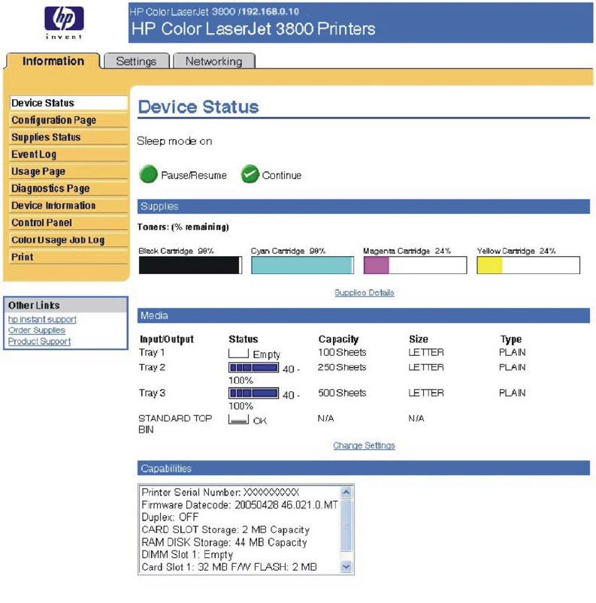
Task: Click the HP invent logo
Action: coord(64,23)
